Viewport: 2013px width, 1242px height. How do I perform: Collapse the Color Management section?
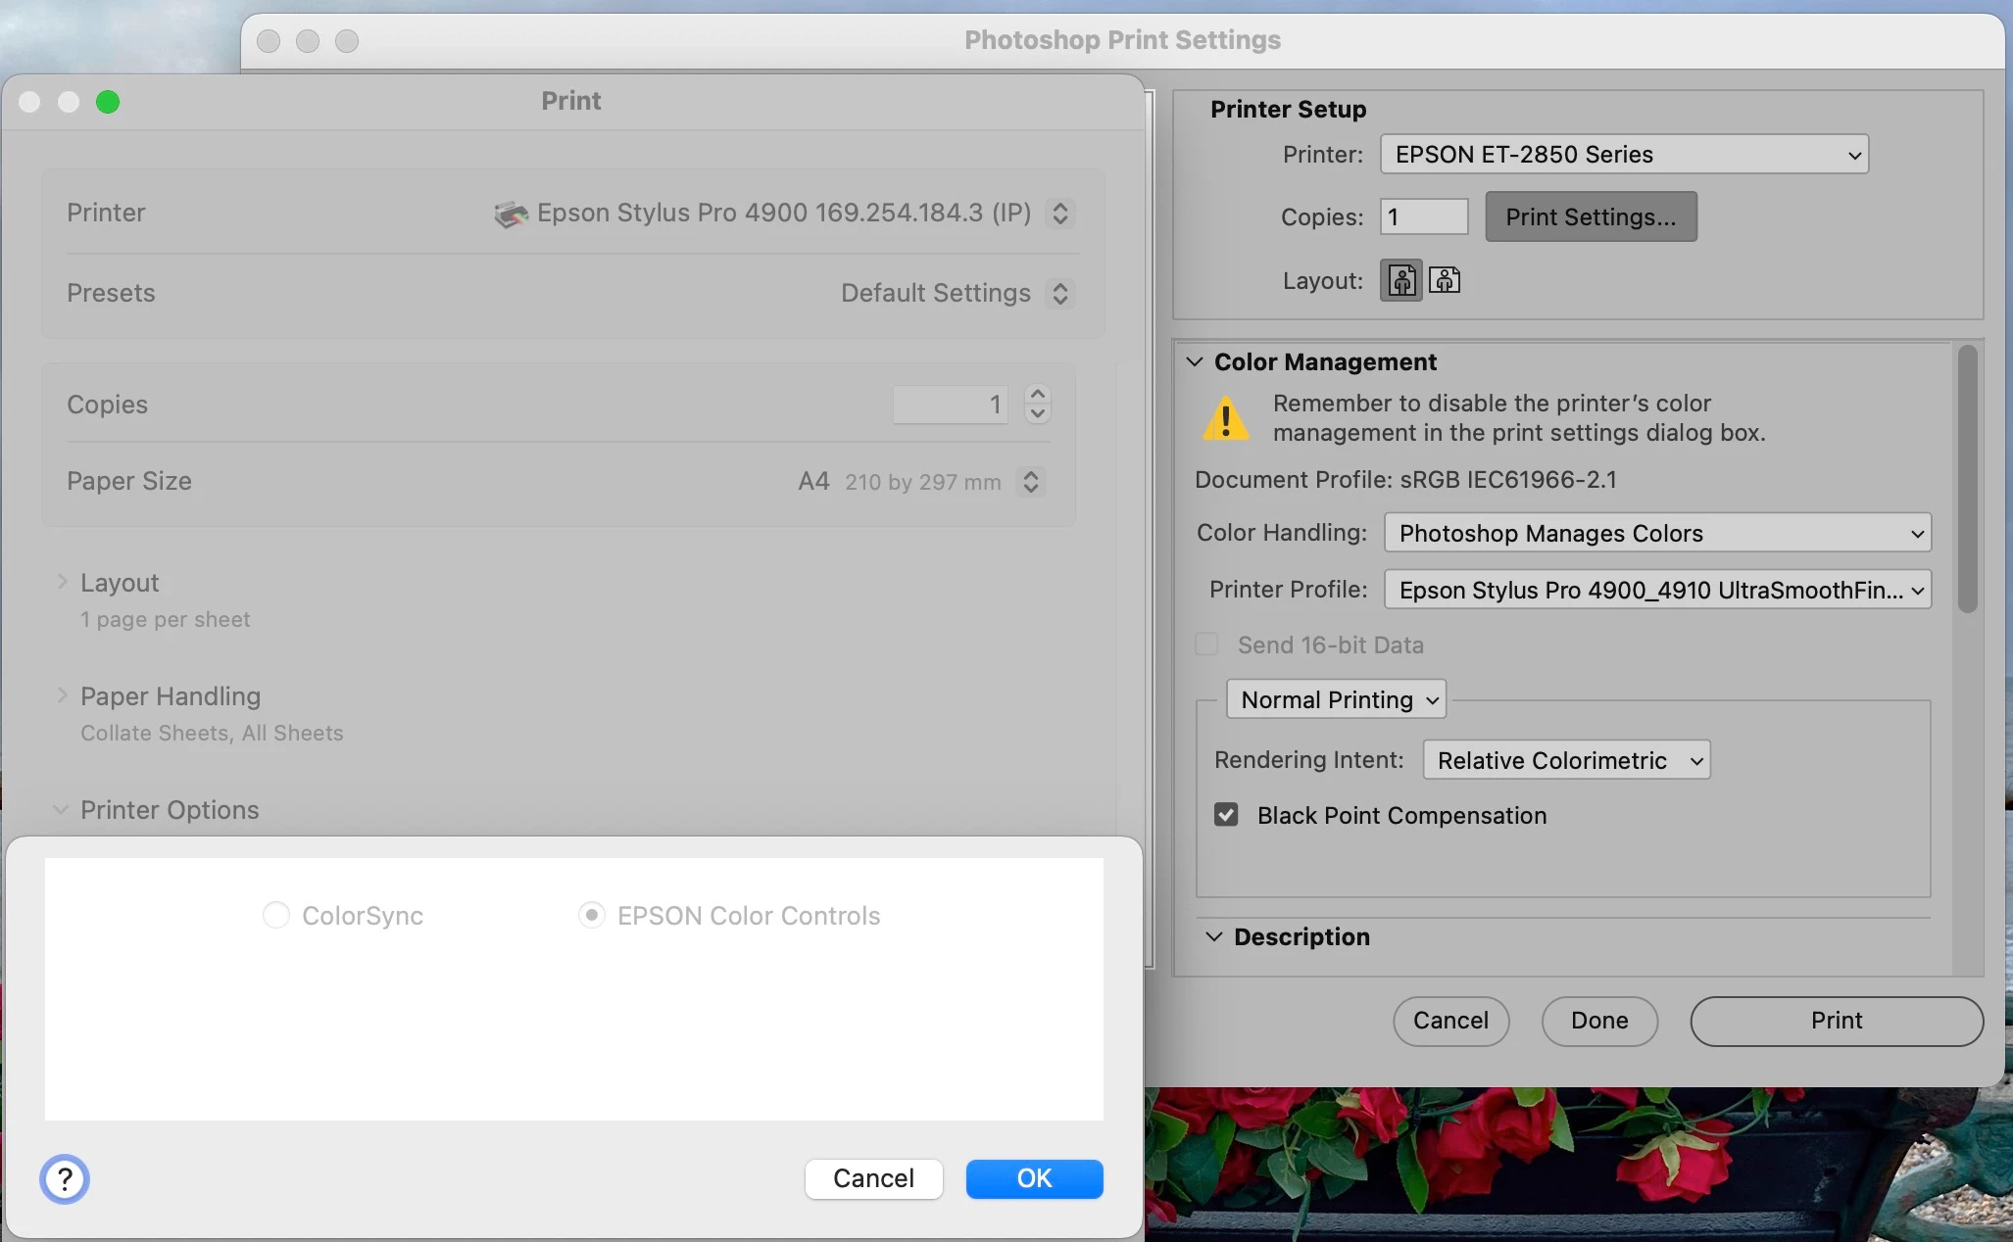point(1194,361)
